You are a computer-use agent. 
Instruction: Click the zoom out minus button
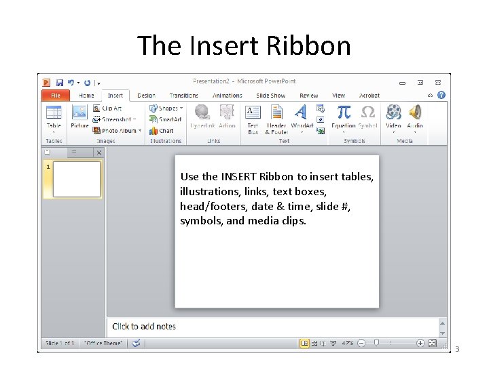[x=361, y=343]
